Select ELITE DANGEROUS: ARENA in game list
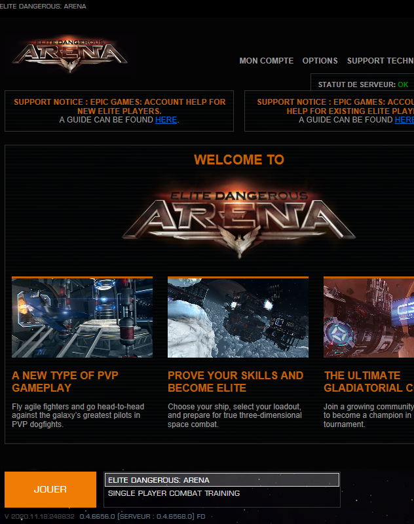This screenshot has height=524, width=414. (x=222, y=480)
